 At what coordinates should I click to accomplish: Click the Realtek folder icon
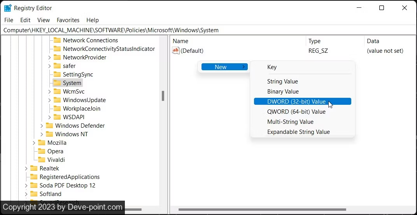34,168
